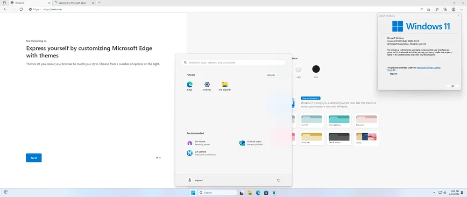Open Microsoft Software License Terms link
This screenshot has width=467, height=197.
[414, 69]
